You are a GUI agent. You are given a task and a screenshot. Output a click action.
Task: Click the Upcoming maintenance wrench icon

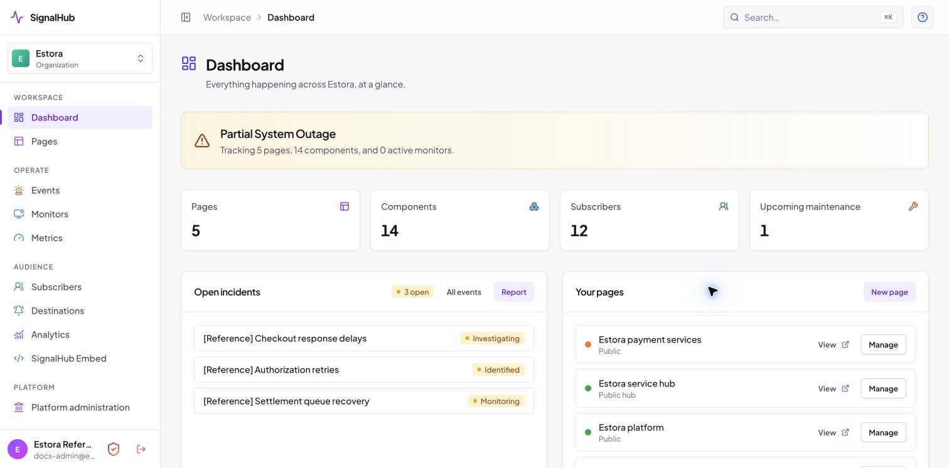tap(913, 206)
